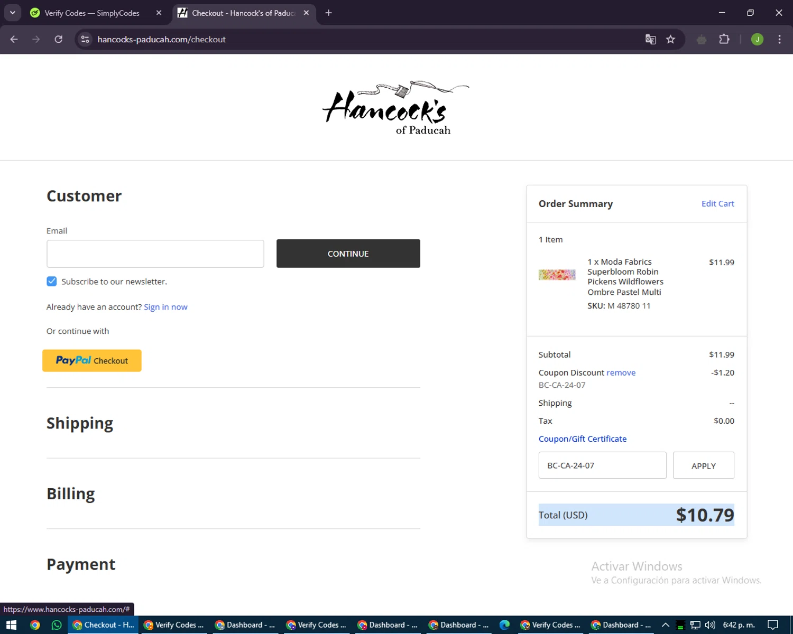793x634 pixels.
Task: Reload the checkout page
Action: [58, 39]
